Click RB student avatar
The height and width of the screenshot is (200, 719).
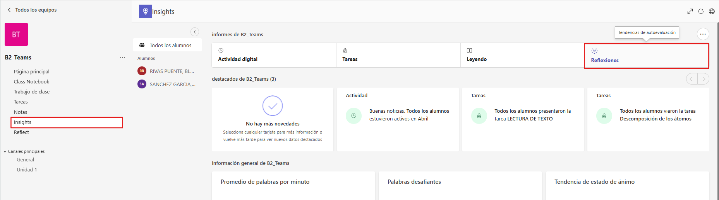tap(142, 71)
